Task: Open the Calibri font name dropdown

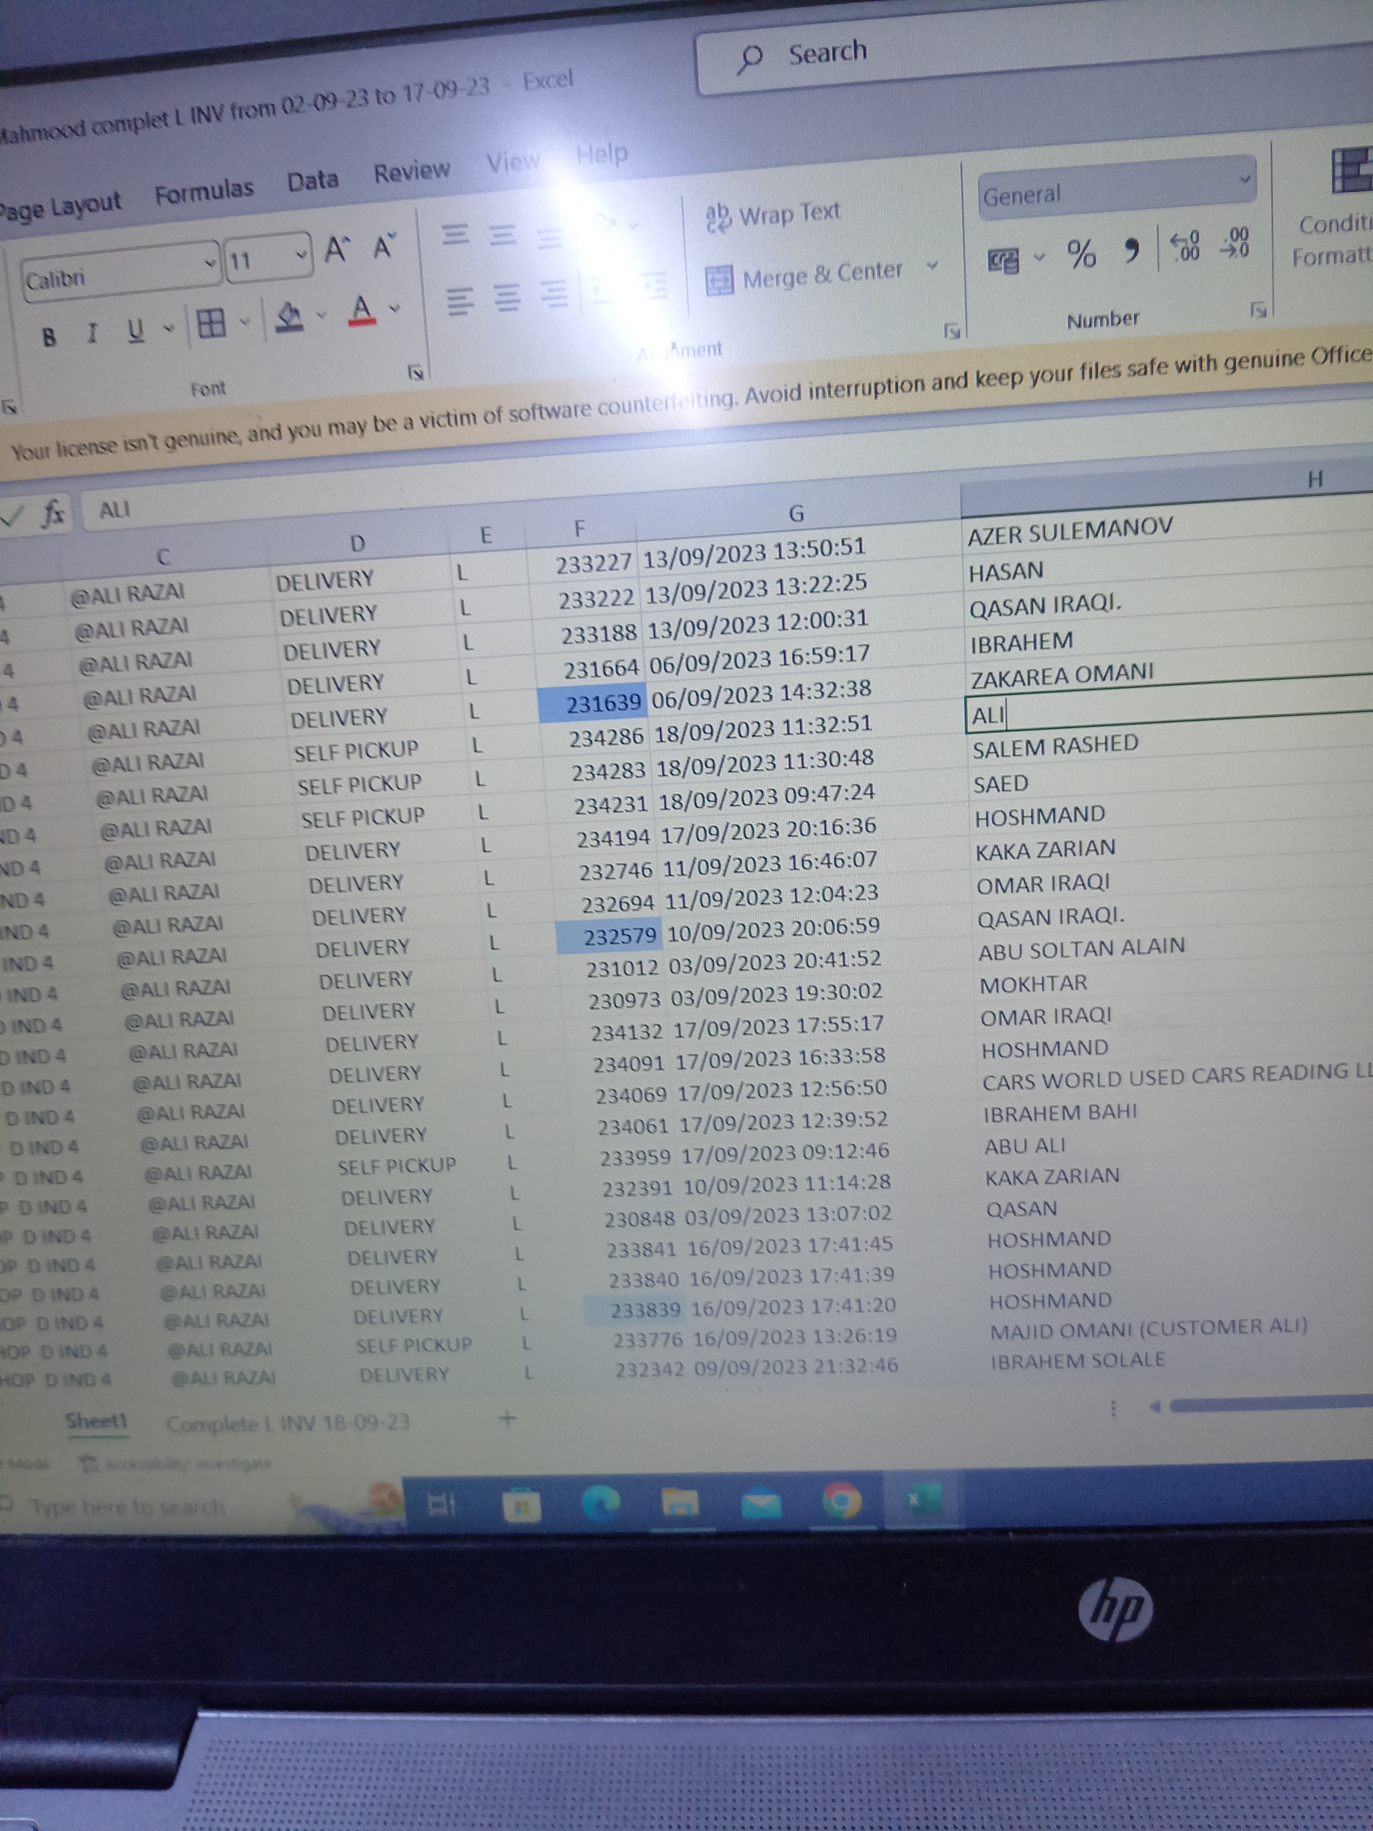Action: pos(210,264)
